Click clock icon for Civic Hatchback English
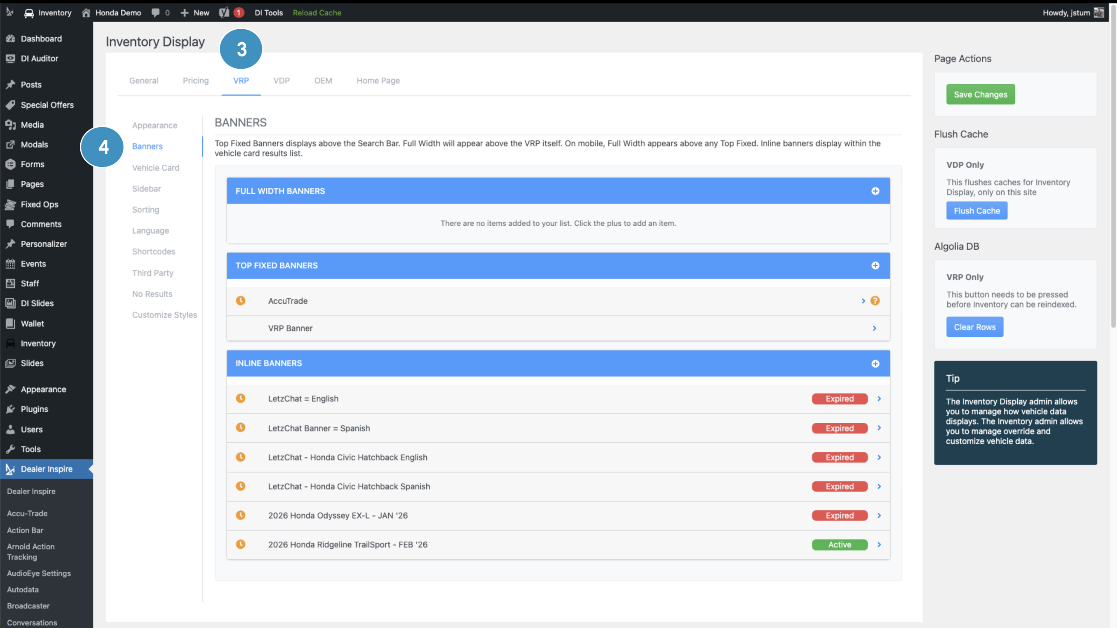Screen dimensions: 1117x628 point(240,457)
